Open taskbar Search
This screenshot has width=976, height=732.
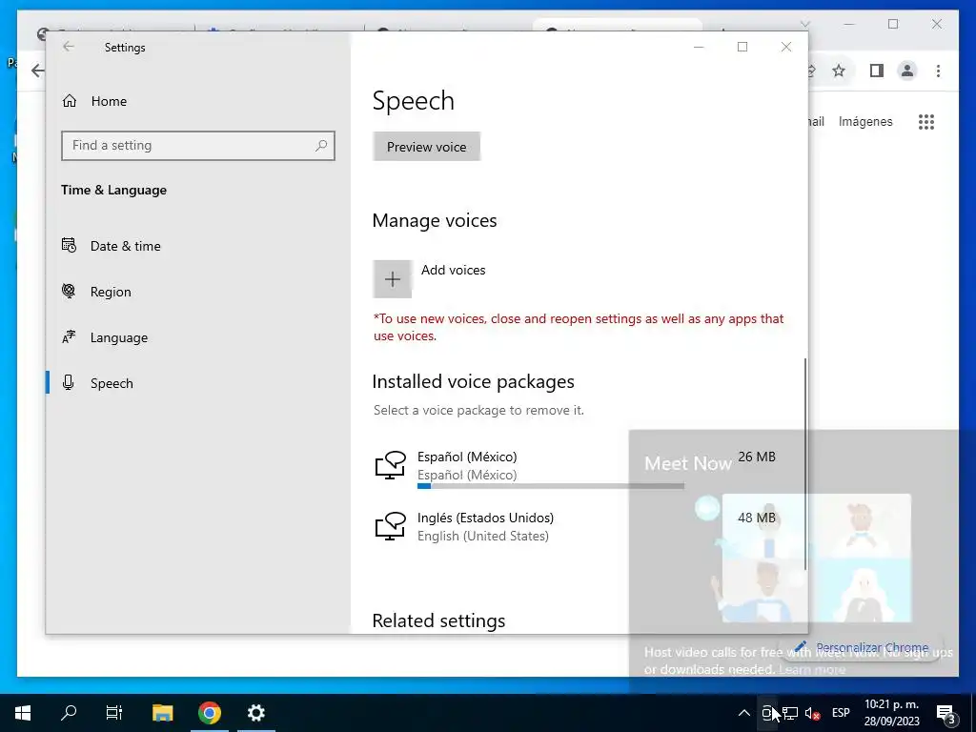tap(69, 713)
